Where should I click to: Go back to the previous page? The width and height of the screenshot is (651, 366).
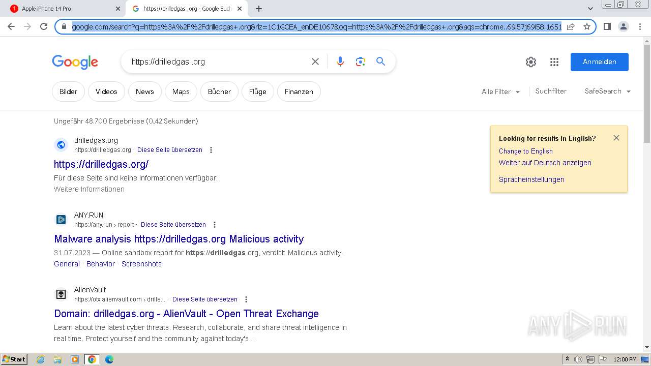(x=11, y=26)
